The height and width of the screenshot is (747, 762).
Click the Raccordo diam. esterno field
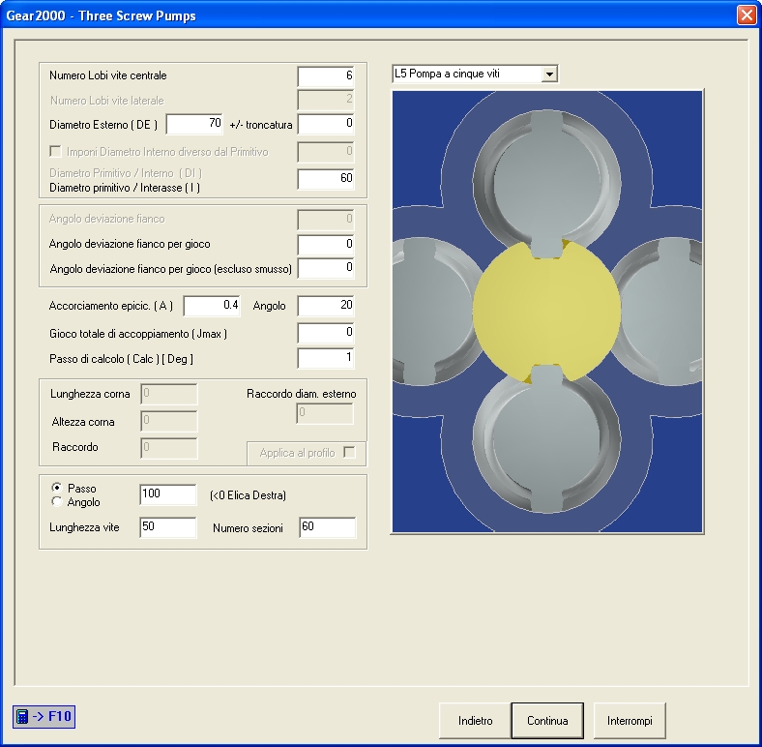(325, 414)
